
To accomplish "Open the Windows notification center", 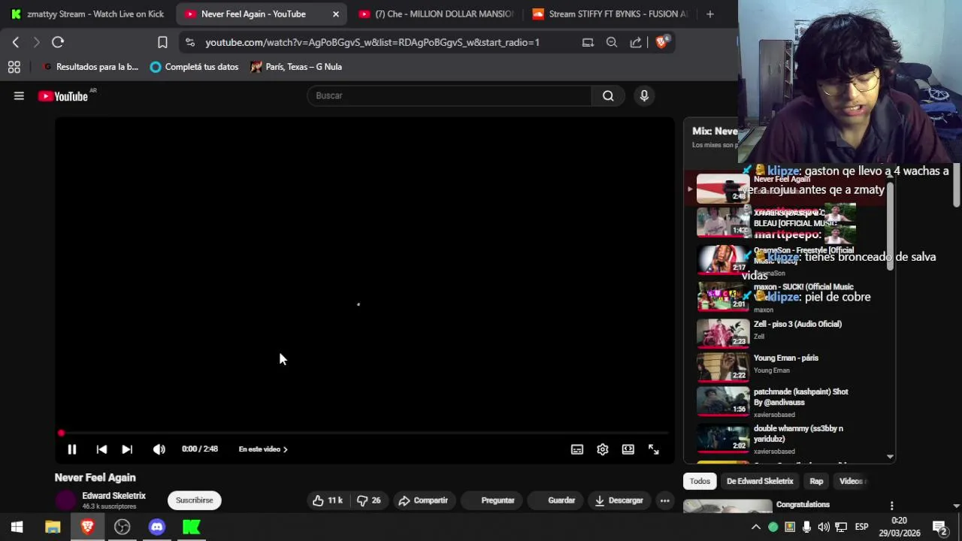I will pos(939,527).
